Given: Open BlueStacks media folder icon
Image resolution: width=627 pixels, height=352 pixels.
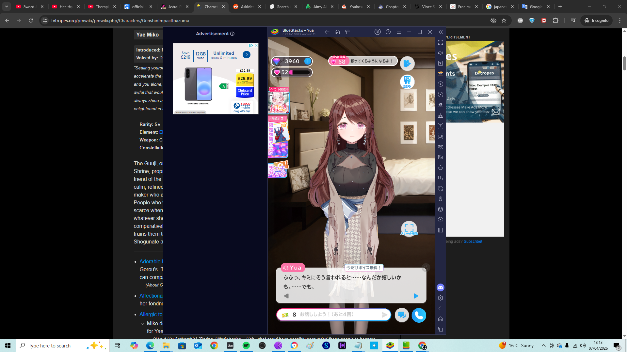Looking at the screenshot, I should (x=441, y=157).
